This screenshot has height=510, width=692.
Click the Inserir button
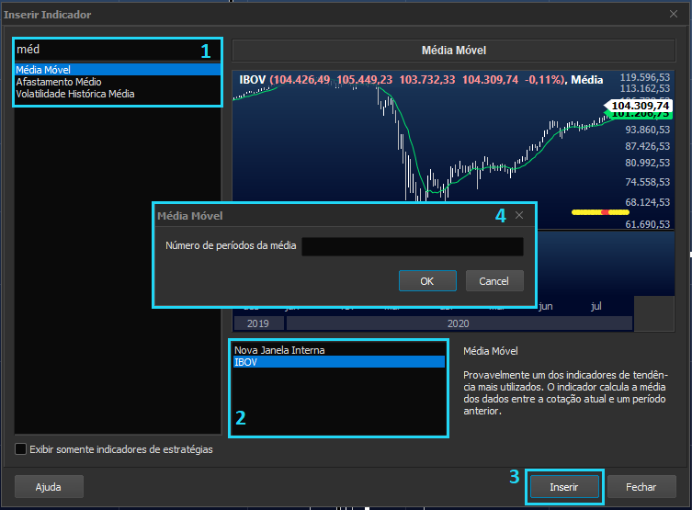pos(564,487)
